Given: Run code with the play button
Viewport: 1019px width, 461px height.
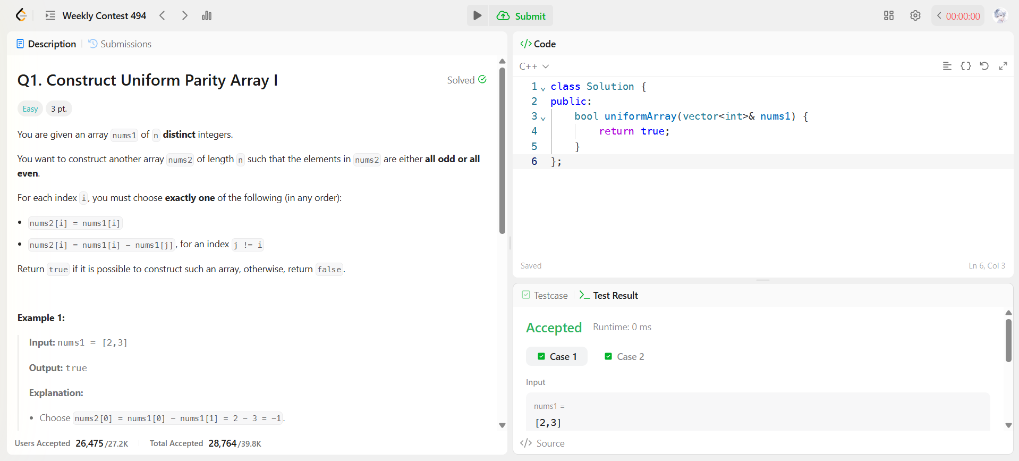Looking at the screenshot, I should [x=477, y=15].
